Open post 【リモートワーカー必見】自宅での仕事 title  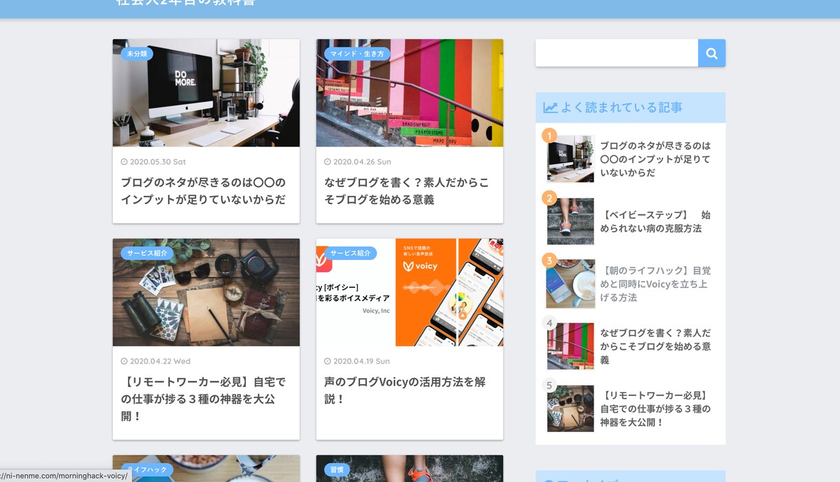(203, 399)
